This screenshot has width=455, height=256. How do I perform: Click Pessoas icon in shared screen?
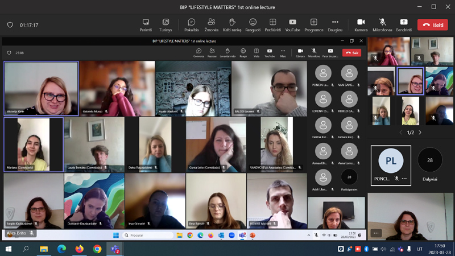pyautogui.click(x=212, y=51)
